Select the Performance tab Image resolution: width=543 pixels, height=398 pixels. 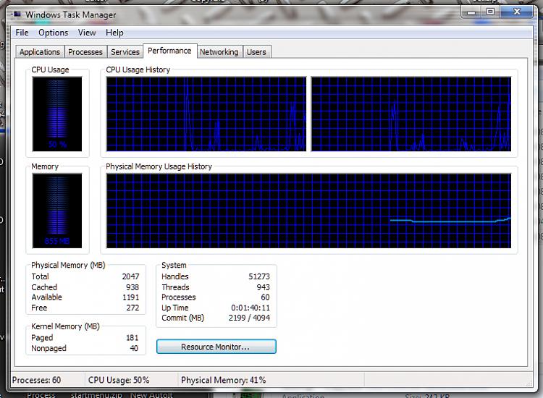169,51
